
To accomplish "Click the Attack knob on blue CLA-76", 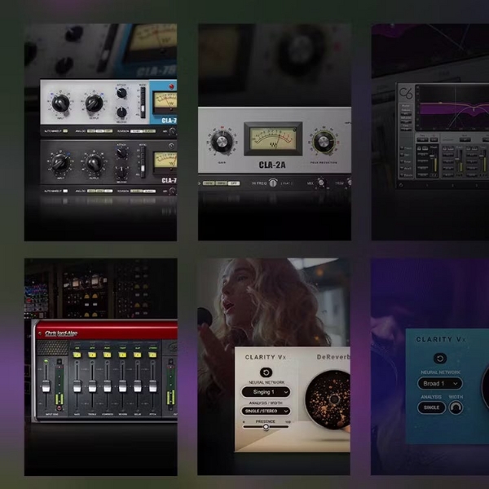I will pyautogui.click(x=121, y=93).
